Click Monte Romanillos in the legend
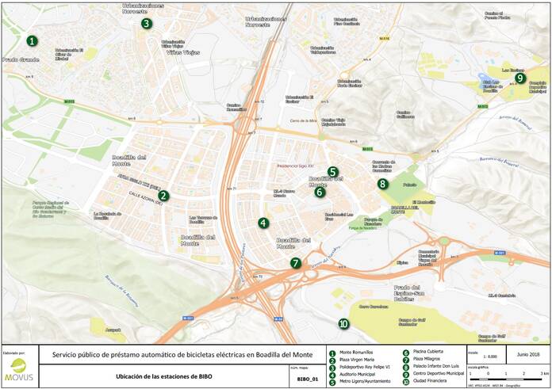 coord(355,352)
